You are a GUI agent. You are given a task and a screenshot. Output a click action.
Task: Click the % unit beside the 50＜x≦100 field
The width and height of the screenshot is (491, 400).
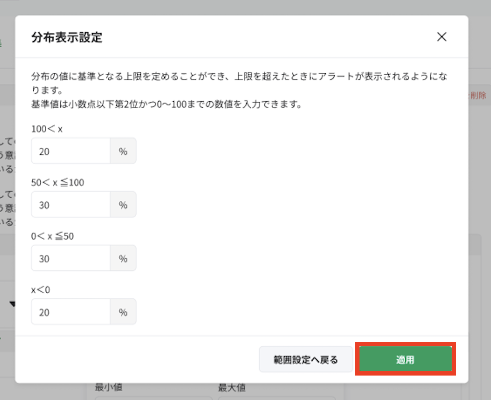(123, 204)
